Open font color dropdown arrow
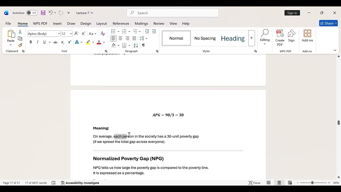 click(x=104, y=42)
